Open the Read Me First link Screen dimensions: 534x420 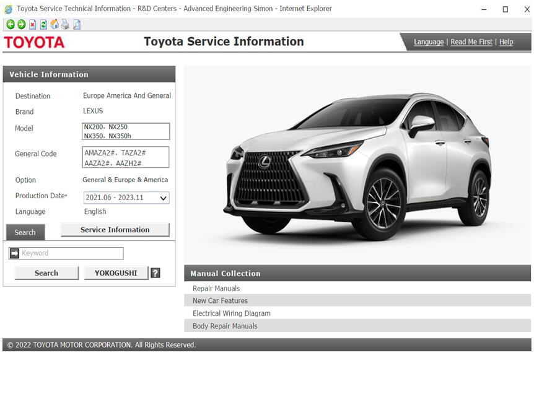pyautogui.click(x=471, y=42)
